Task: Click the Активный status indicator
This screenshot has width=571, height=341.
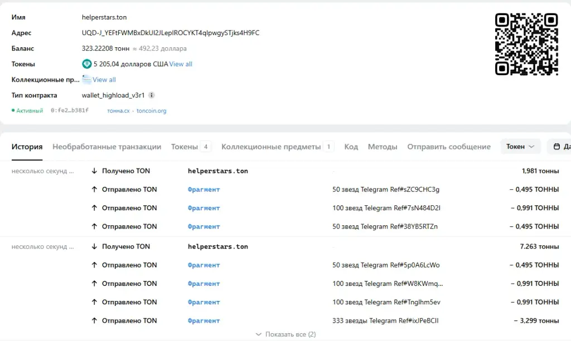Action: (x=27, y=110)
